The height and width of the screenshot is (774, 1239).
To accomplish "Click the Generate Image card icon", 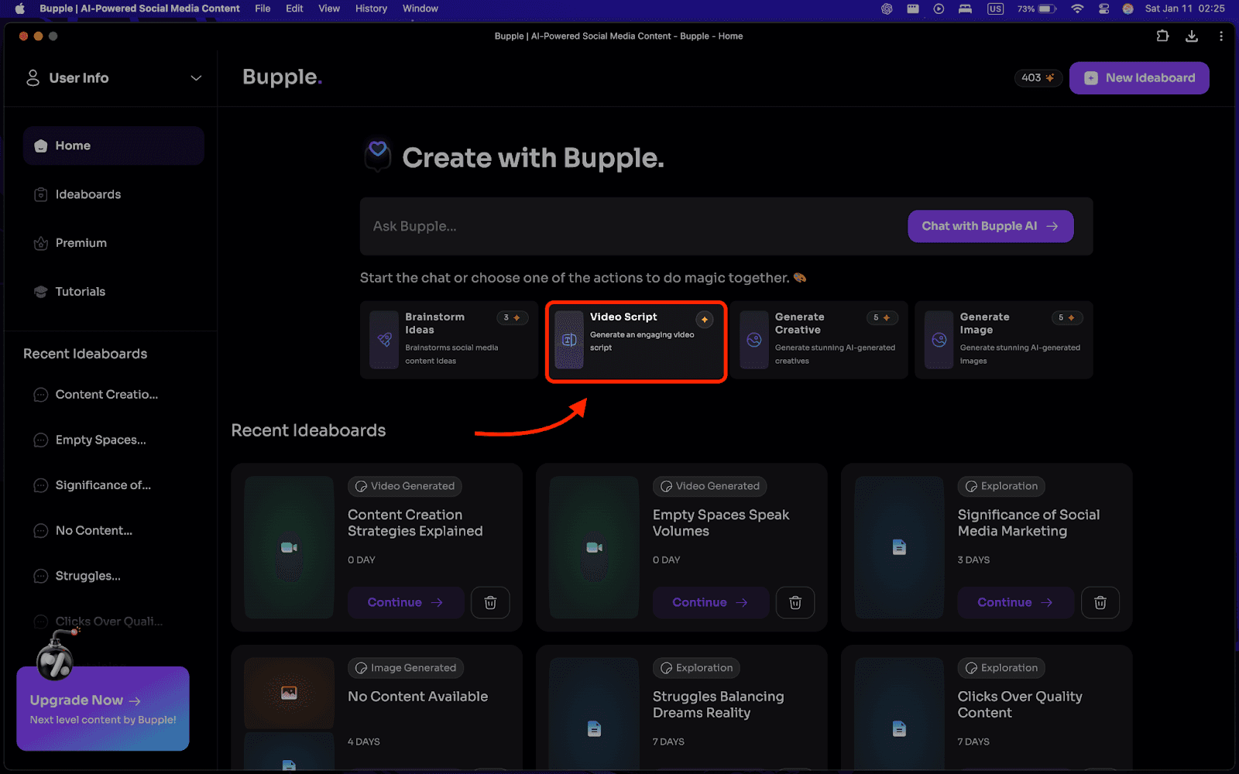I will click(x=939, y=340).
